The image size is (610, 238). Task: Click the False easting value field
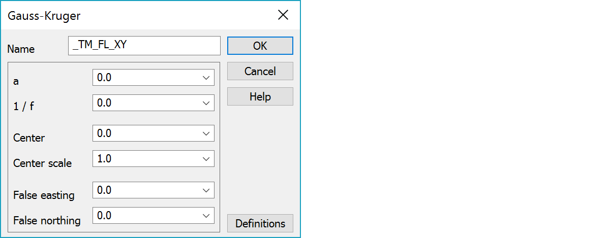[146, 190]
